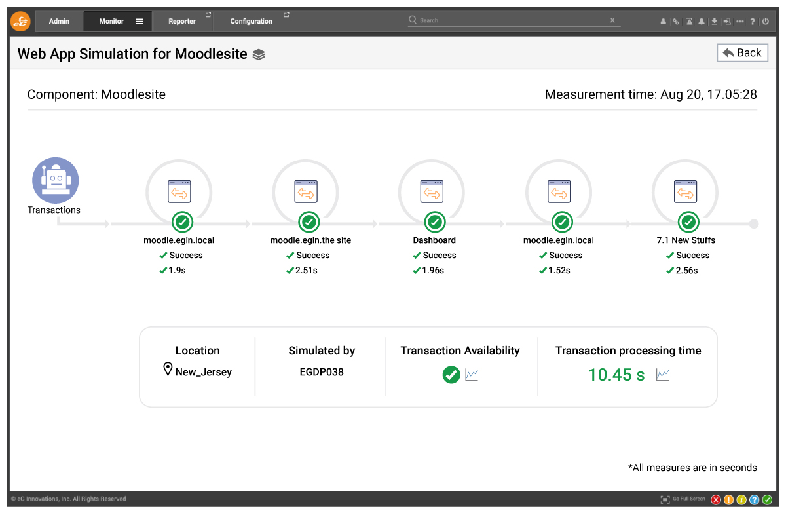Click the layers icon beside Moodlesite title
Screen dimensions: 786x513
pyautogui.click(x=259, y=55)
